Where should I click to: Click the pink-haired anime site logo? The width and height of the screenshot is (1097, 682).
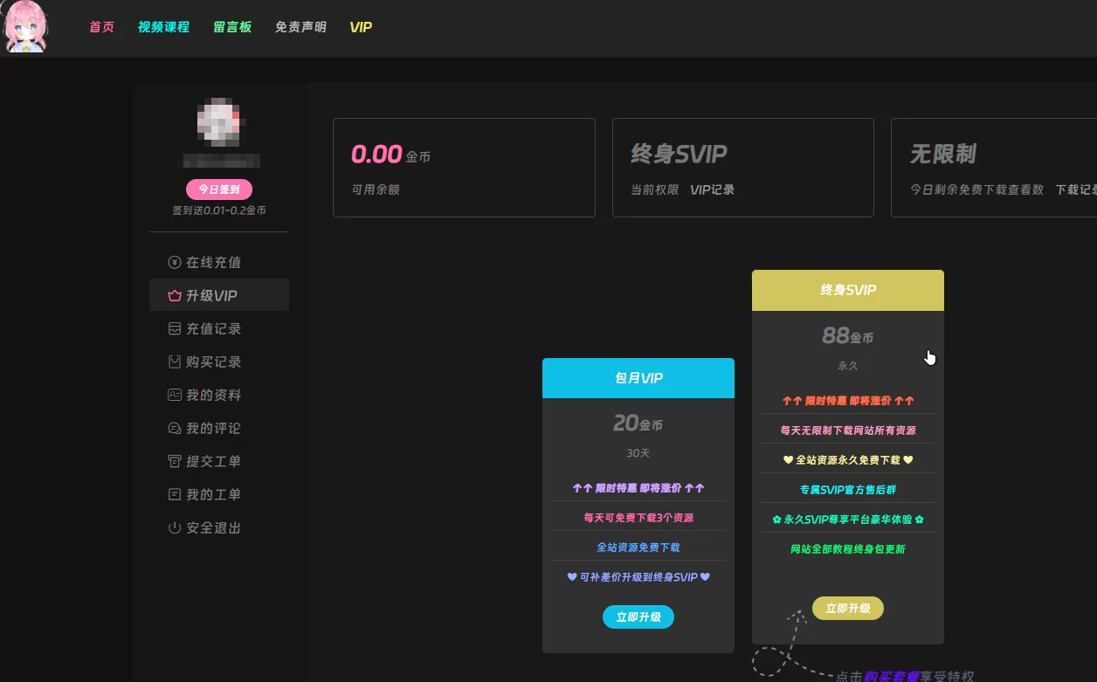26,27
